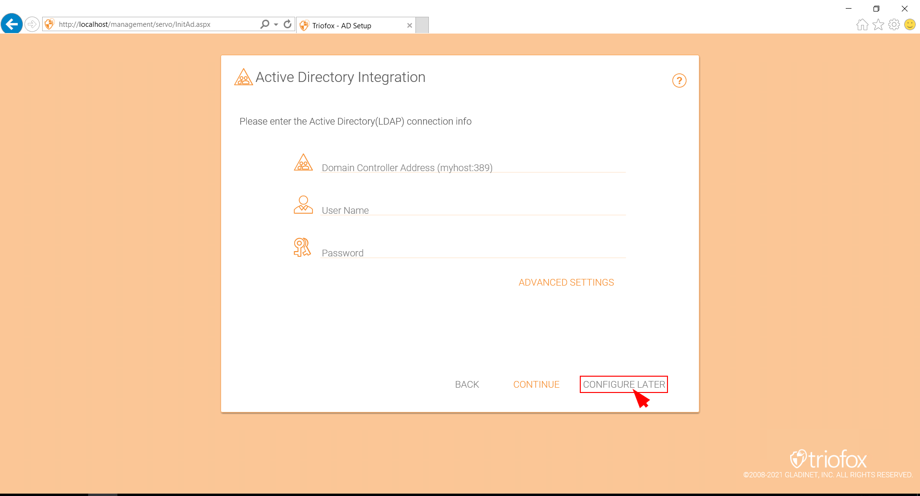Focus the Domain Controller Address field
The height and width of the screenshot is (496, 920).
coord(473,167)
